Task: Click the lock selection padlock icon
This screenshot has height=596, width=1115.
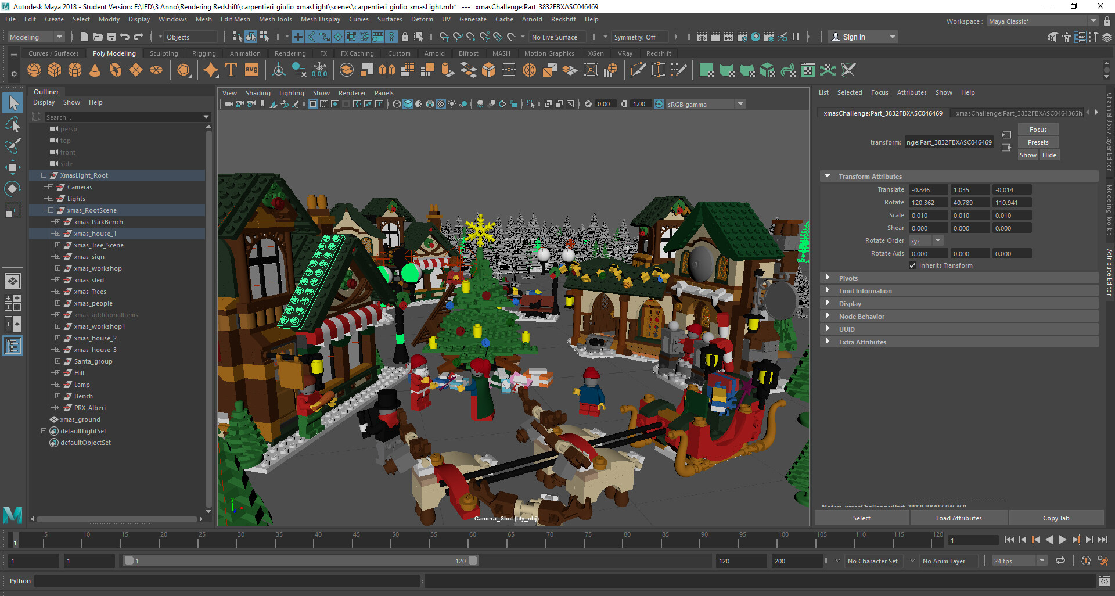Action: [405, 37]
